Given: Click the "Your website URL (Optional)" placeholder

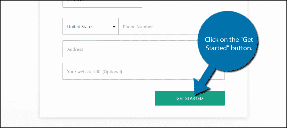Looking at the screenshot, I should (x=94, y=72).
